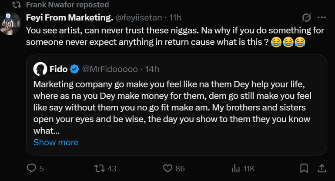Open Frank Nwafor reposted link
Viewport: 335px width, 181px height.
coord(67,5)
